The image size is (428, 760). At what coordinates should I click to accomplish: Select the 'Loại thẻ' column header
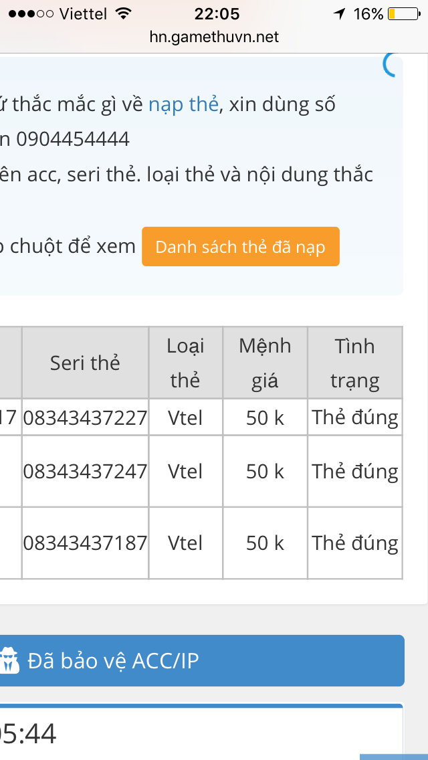(x=185, y=363)
